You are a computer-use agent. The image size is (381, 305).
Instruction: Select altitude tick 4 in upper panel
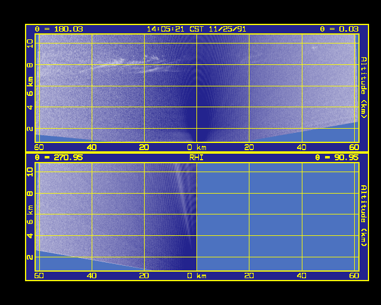(x=30, y=107)
